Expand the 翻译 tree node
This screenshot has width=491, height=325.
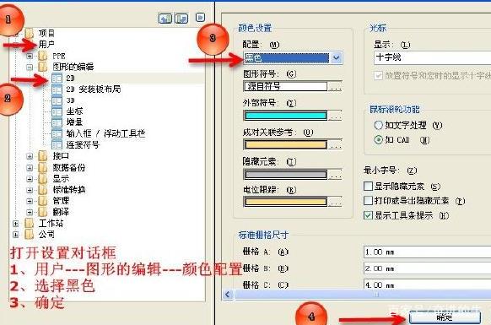(30, 212)
